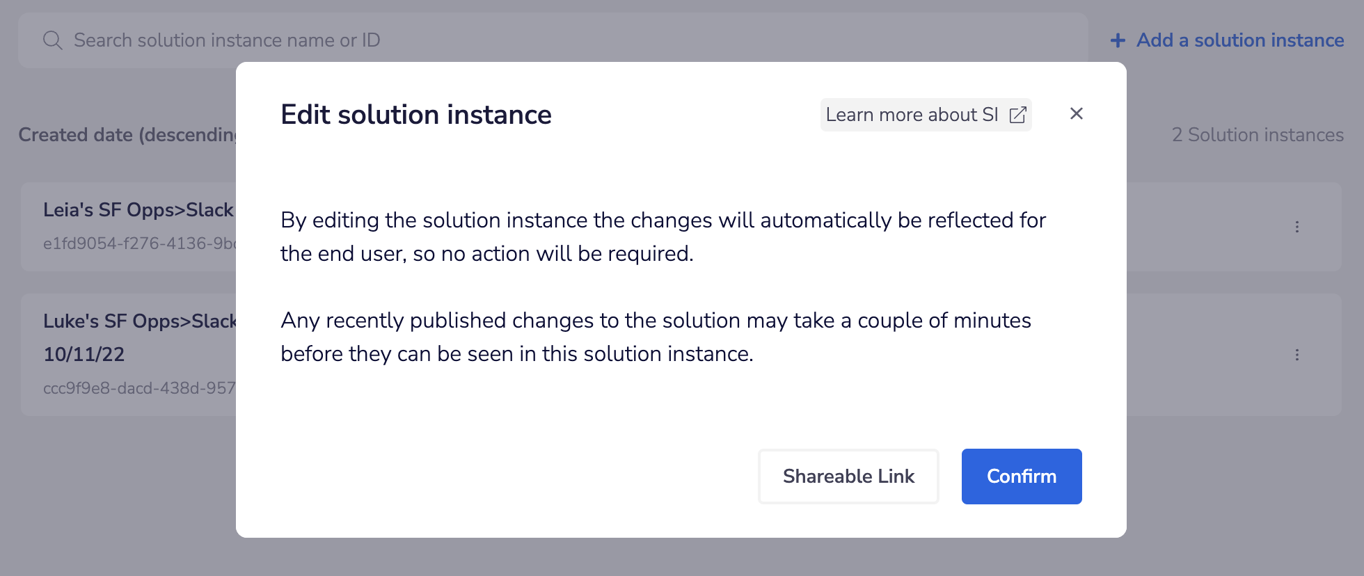
Task: Open three-dot menu for Leia's instance
Action: (1296, 227)
